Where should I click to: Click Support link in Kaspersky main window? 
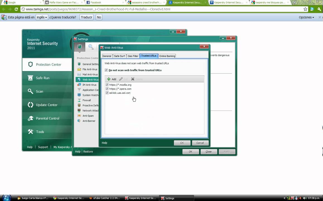point(43,147)
